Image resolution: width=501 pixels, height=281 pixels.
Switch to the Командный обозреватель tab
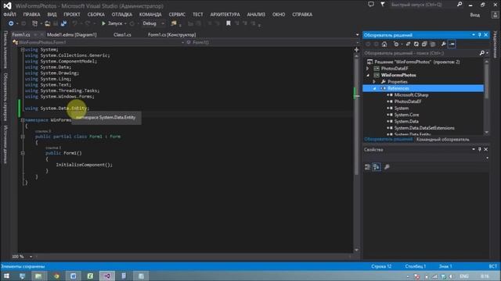click(x=442, y=140)
